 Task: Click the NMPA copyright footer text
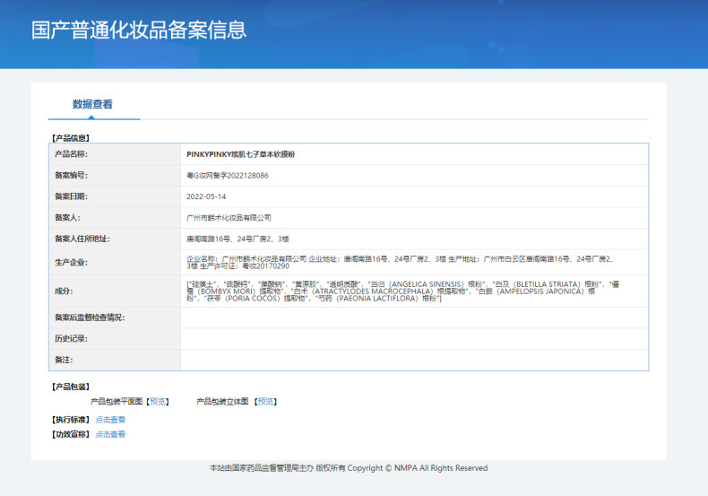pyautogui.click(x=349, y=468)
